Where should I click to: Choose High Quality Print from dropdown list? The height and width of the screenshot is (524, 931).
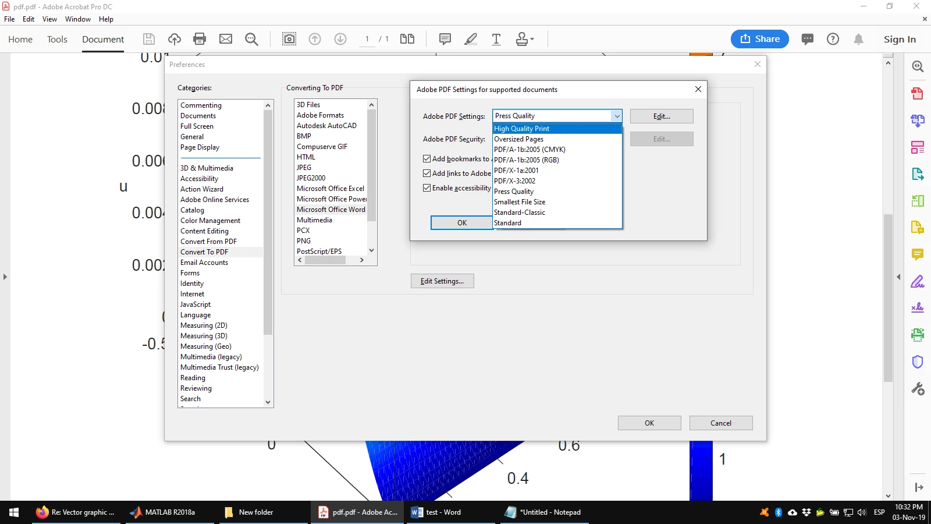[x=557, y=129]
